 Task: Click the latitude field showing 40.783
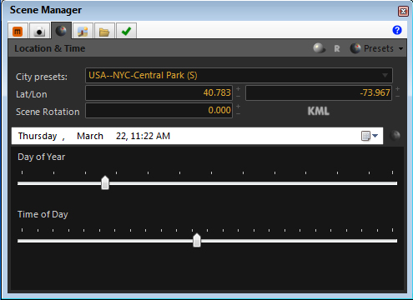[159, 92]
